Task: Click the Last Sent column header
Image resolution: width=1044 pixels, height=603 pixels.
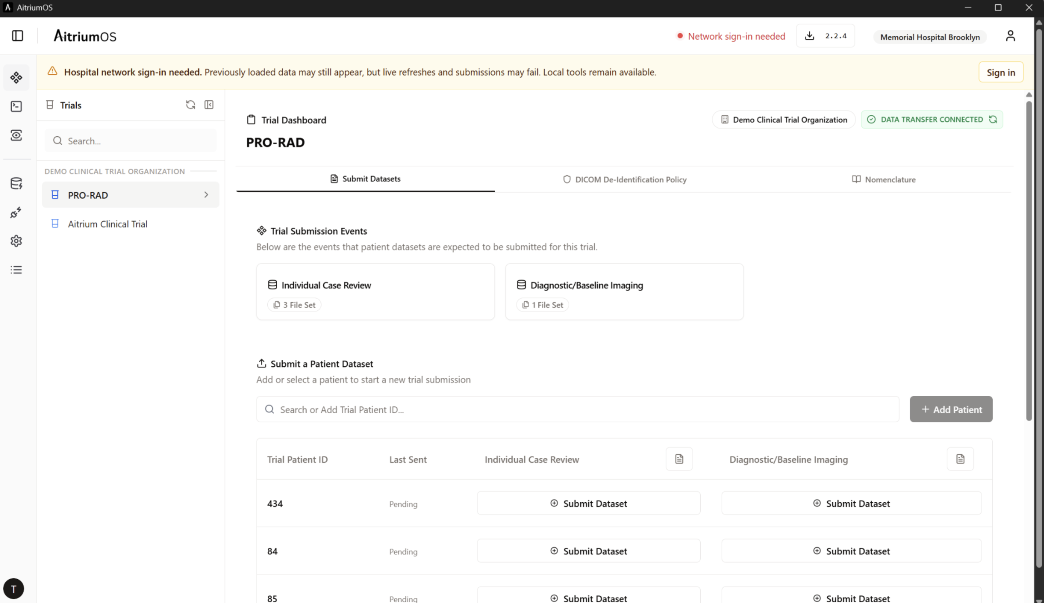Action: point(408,459)
